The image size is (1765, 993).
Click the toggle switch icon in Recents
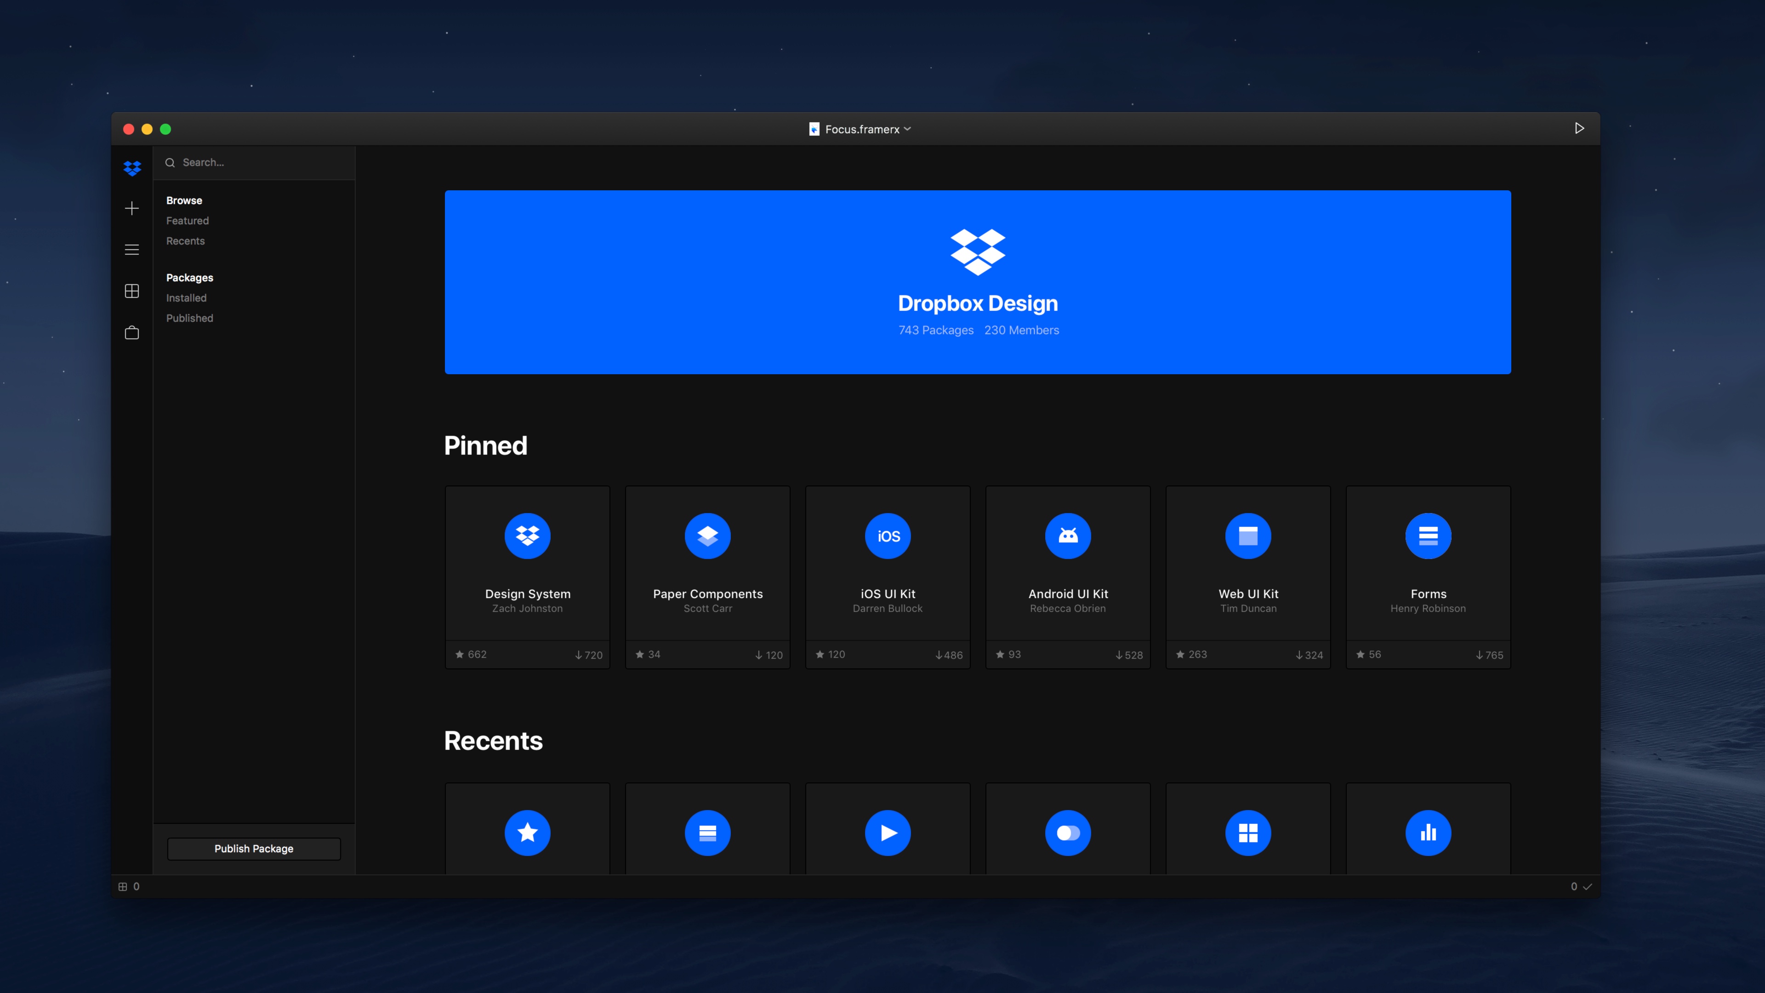(1068, 833)
